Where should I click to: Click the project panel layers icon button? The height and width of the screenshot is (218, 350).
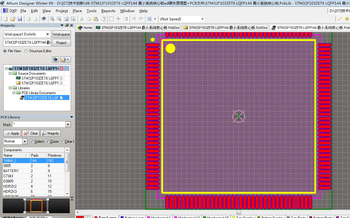[55, 60]
